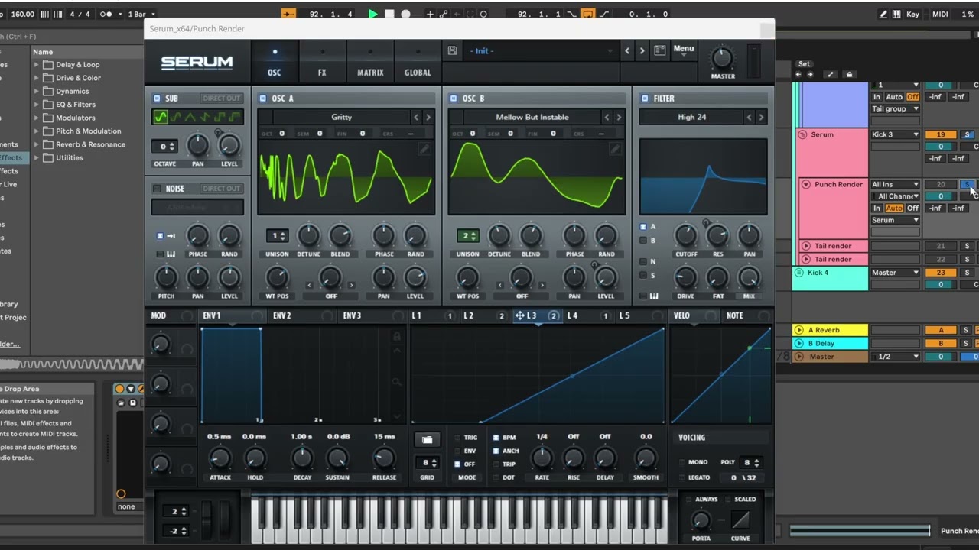Toggle Ableton computer MIDI keyboard icon
Screen dimensions: 979x550
(x=896, y=14)
